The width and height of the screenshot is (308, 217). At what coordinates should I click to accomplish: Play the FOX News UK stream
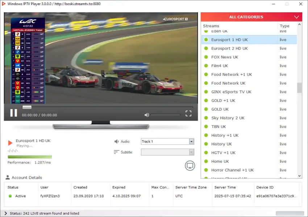pos(249,57)
